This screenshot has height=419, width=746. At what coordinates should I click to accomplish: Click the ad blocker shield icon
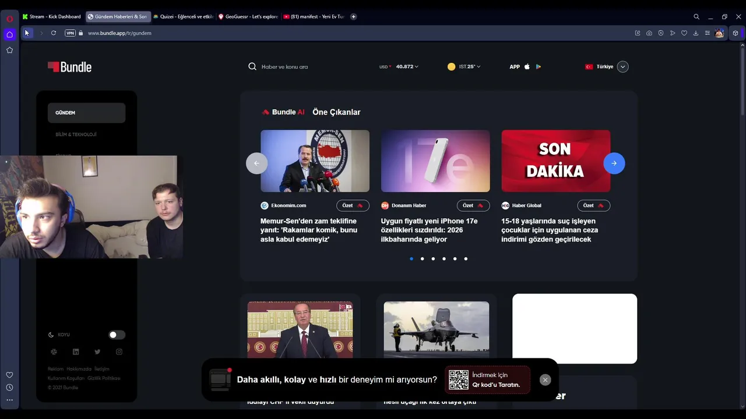[x=661, y=33]
